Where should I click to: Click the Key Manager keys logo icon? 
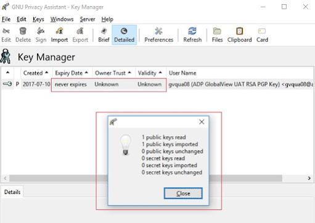[x=6, y=56]
